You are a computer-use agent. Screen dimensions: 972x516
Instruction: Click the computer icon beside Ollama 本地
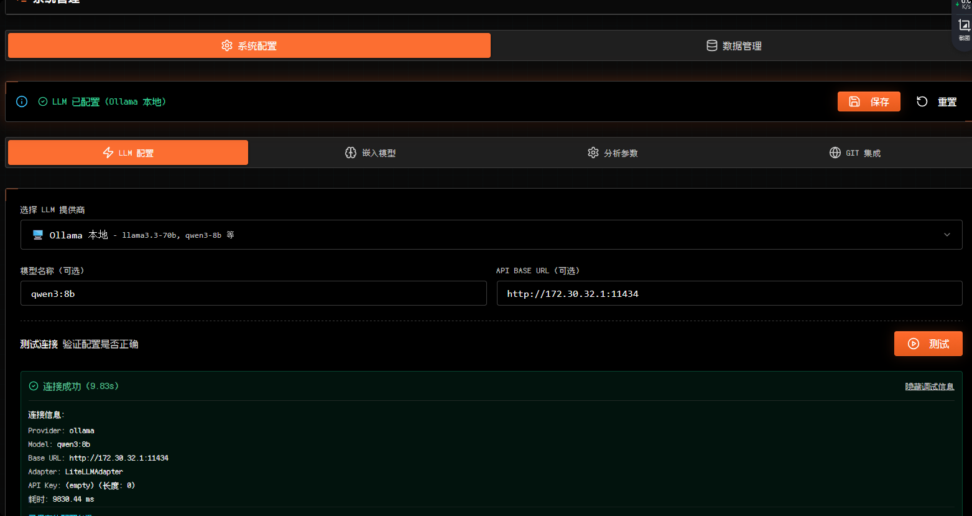[x=38, y=235]
